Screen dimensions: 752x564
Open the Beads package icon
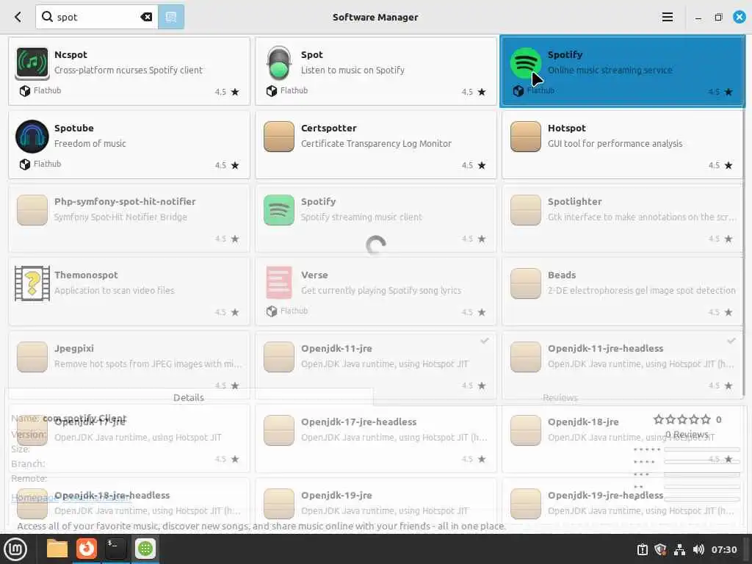(x=526, y=283)
